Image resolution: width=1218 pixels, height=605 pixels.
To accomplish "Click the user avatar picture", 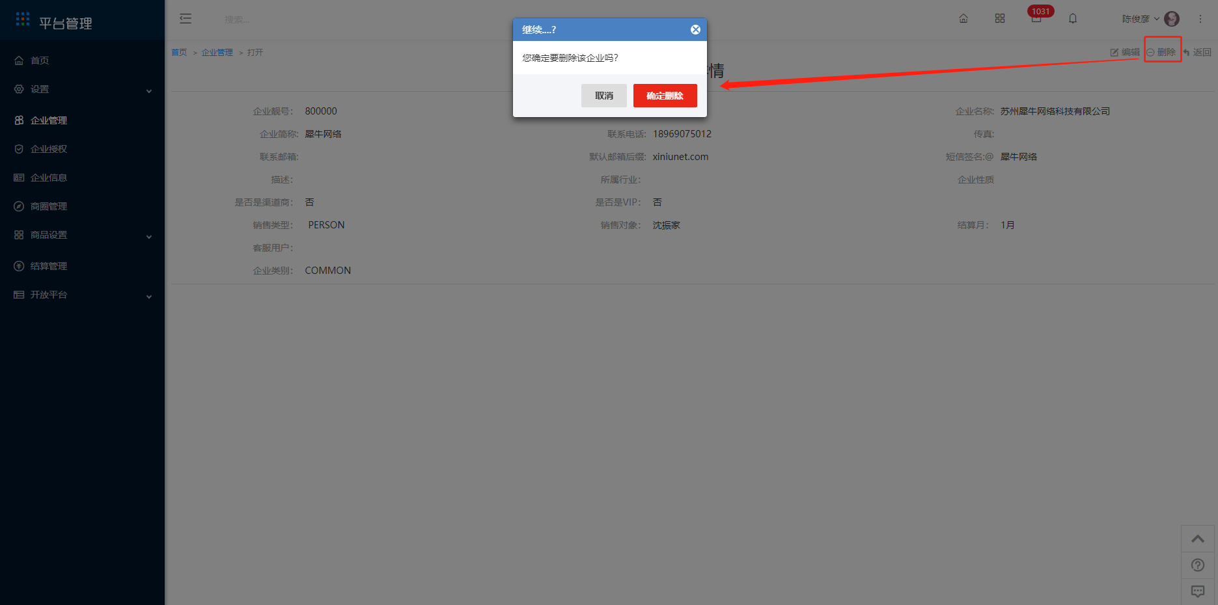I will coord(1172,19).
